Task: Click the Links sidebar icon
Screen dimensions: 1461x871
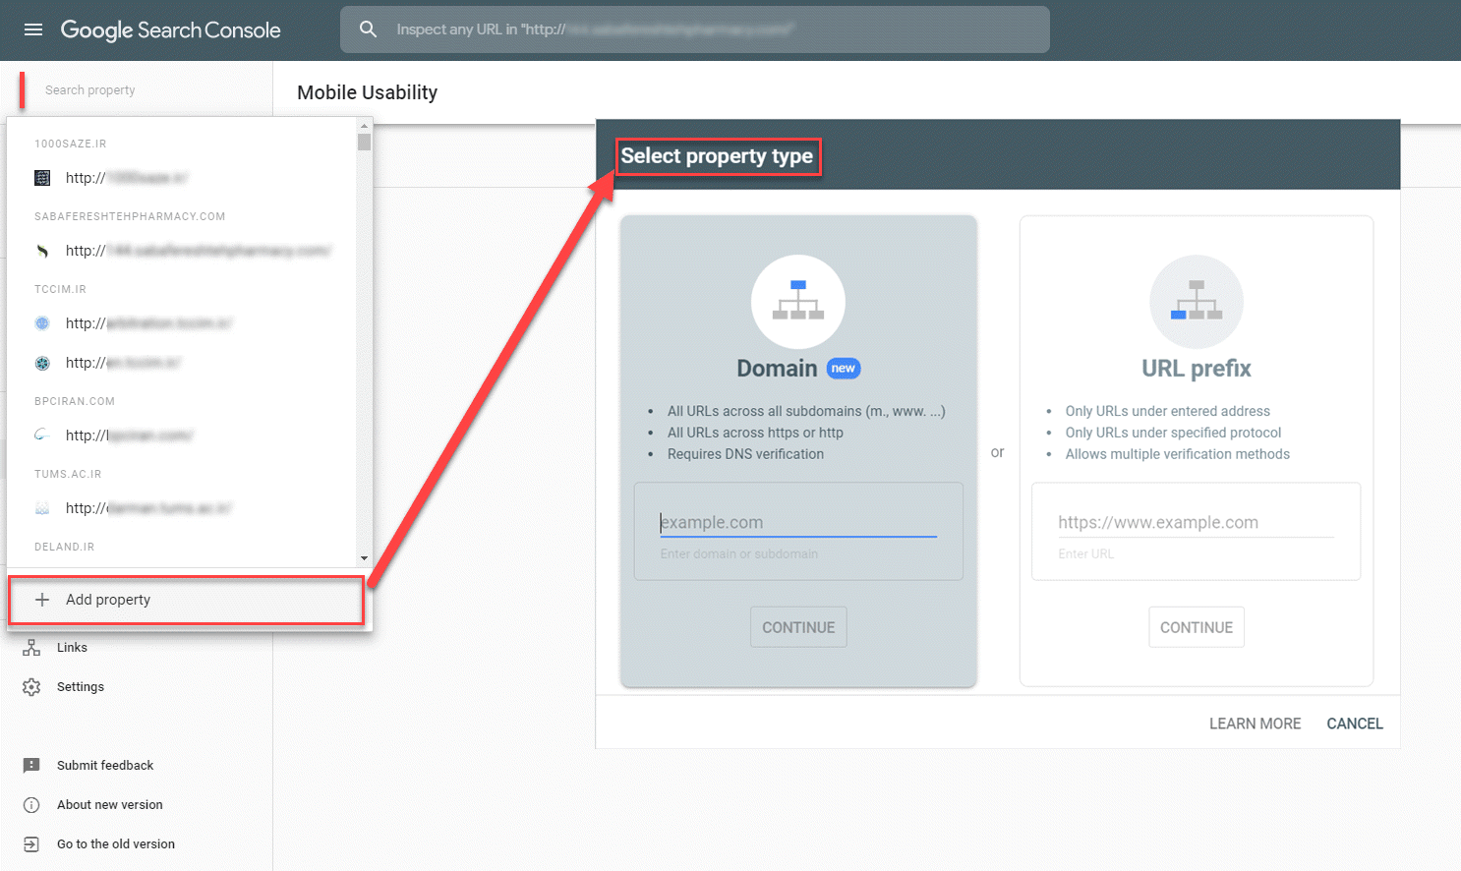Action: click(31, 648)
